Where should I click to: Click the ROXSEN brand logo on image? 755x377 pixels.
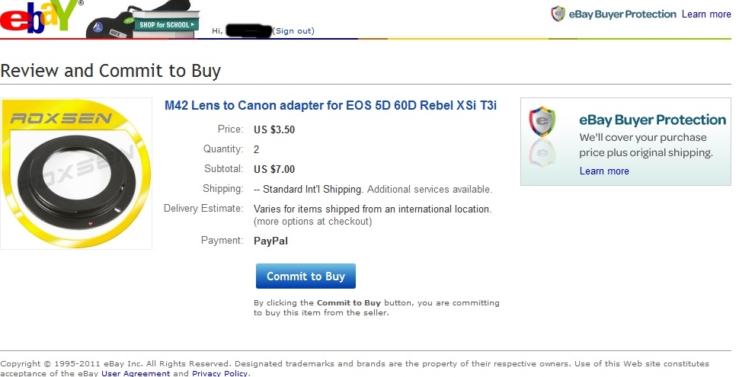(x=61, y=118)
